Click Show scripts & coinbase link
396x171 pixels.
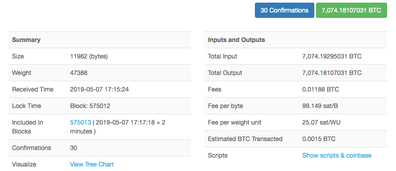coord(337,155)
